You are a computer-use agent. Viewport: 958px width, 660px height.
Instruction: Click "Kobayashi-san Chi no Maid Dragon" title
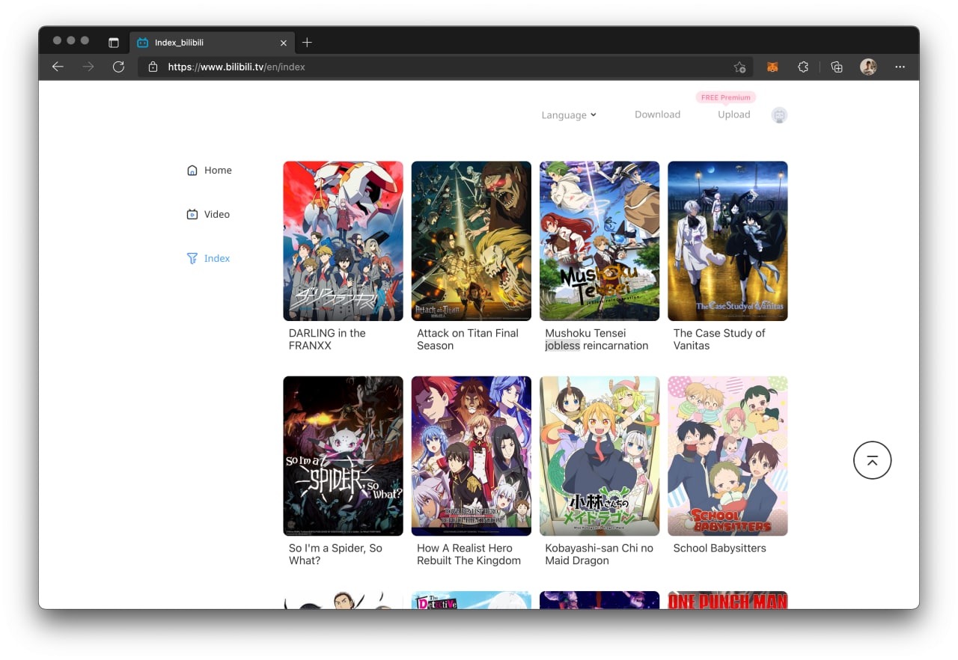[x=599, y=554]
